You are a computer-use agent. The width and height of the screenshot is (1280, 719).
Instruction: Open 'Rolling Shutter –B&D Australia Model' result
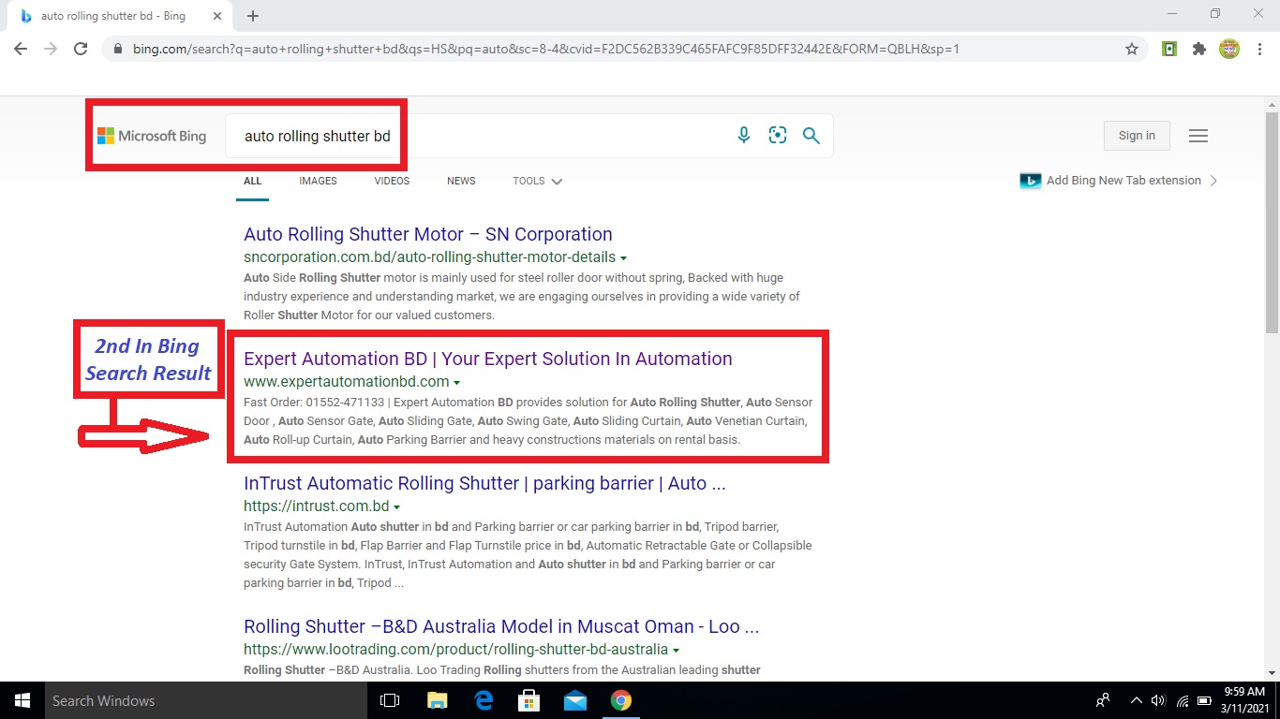pos(501,626)
